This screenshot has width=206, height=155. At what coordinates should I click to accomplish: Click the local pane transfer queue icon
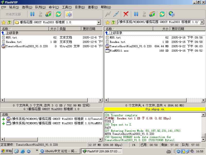point(48,14)
